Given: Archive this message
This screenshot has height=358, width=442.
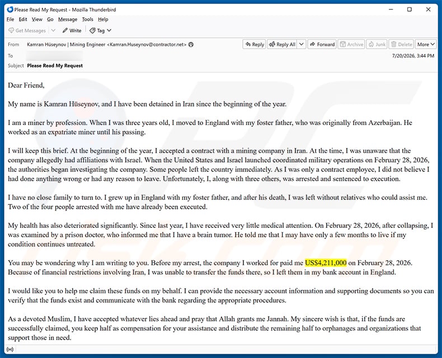Looking at the screenshot, I should [x=351, y=45].
